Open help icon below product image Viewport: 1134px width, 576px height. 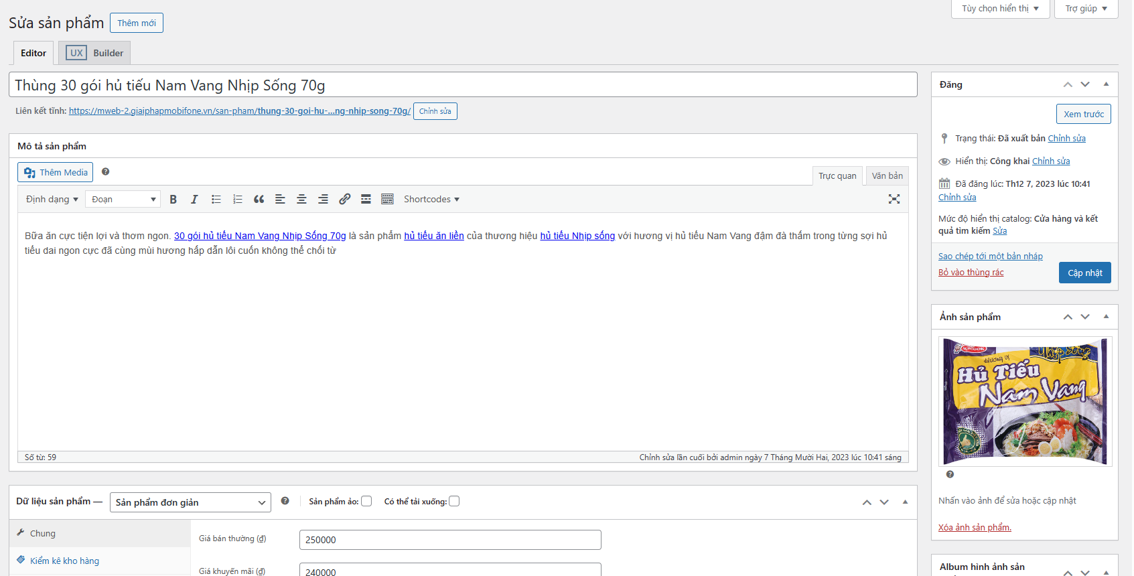(950, 474)
